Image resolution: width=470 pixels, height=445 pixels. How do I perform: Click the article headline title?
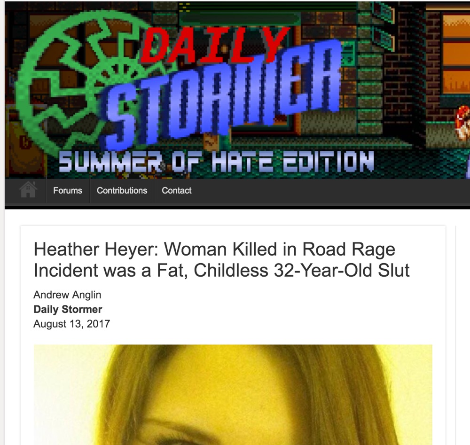(x=221, y=259)
